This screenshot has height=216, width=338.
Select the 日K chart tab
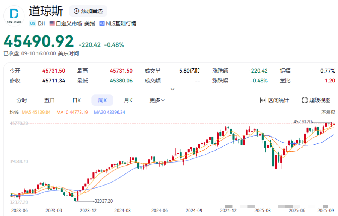77,100
